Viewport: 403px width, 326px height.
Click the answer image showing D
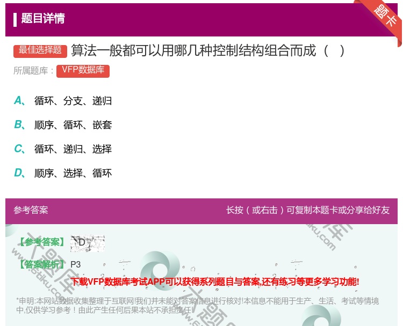pyautogui.click(x=88, y=243)
